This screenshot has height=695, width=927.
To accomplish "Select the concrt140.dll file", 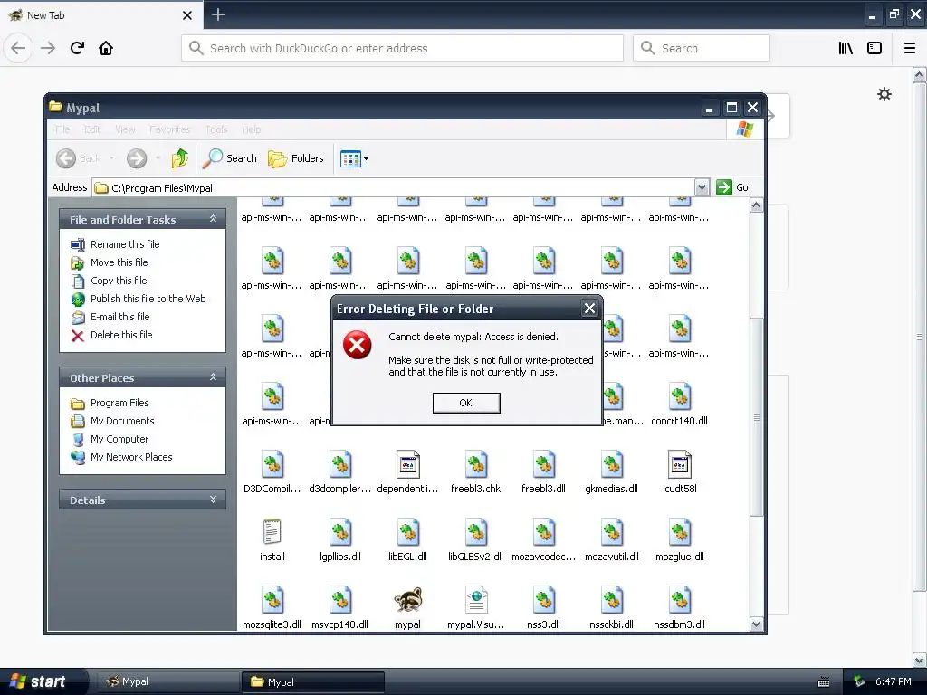I will pos(679,405).
